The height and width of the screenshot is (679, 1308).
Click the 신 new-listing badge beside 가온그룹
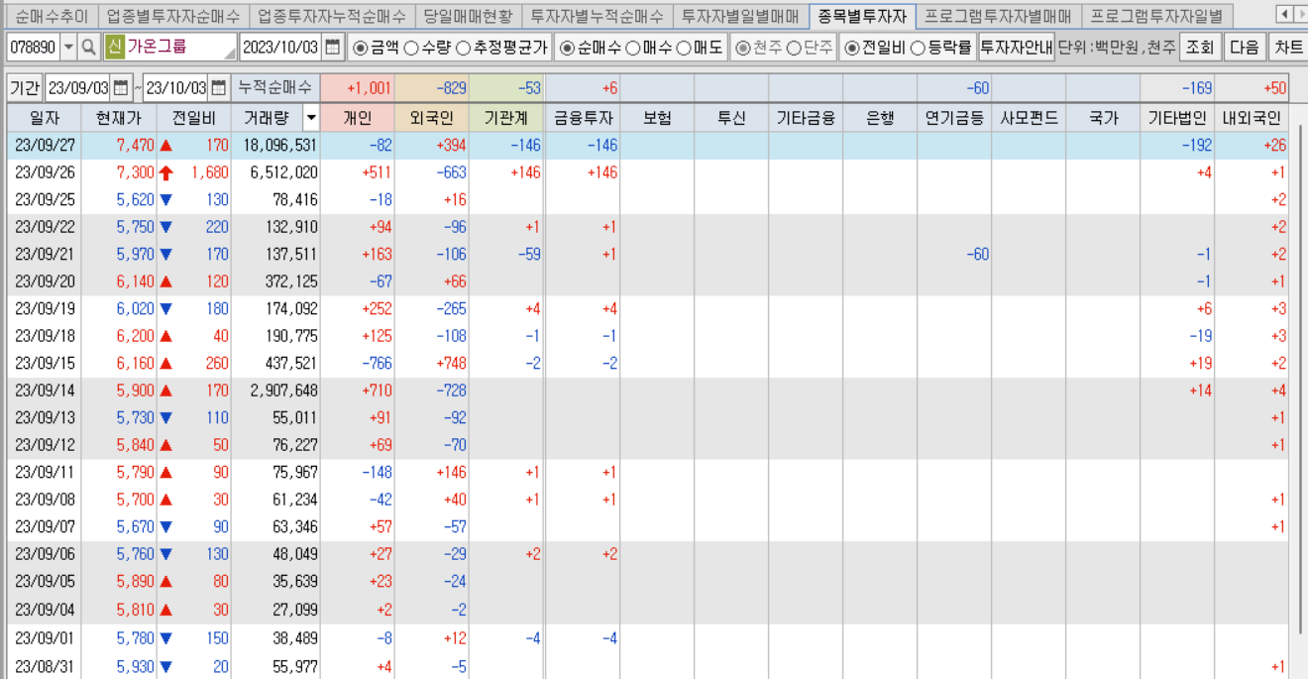(114, 46)
